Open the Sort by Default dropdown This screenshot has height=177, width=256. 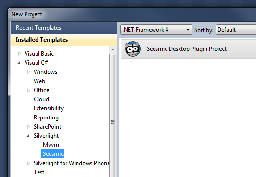pos(236,30)
